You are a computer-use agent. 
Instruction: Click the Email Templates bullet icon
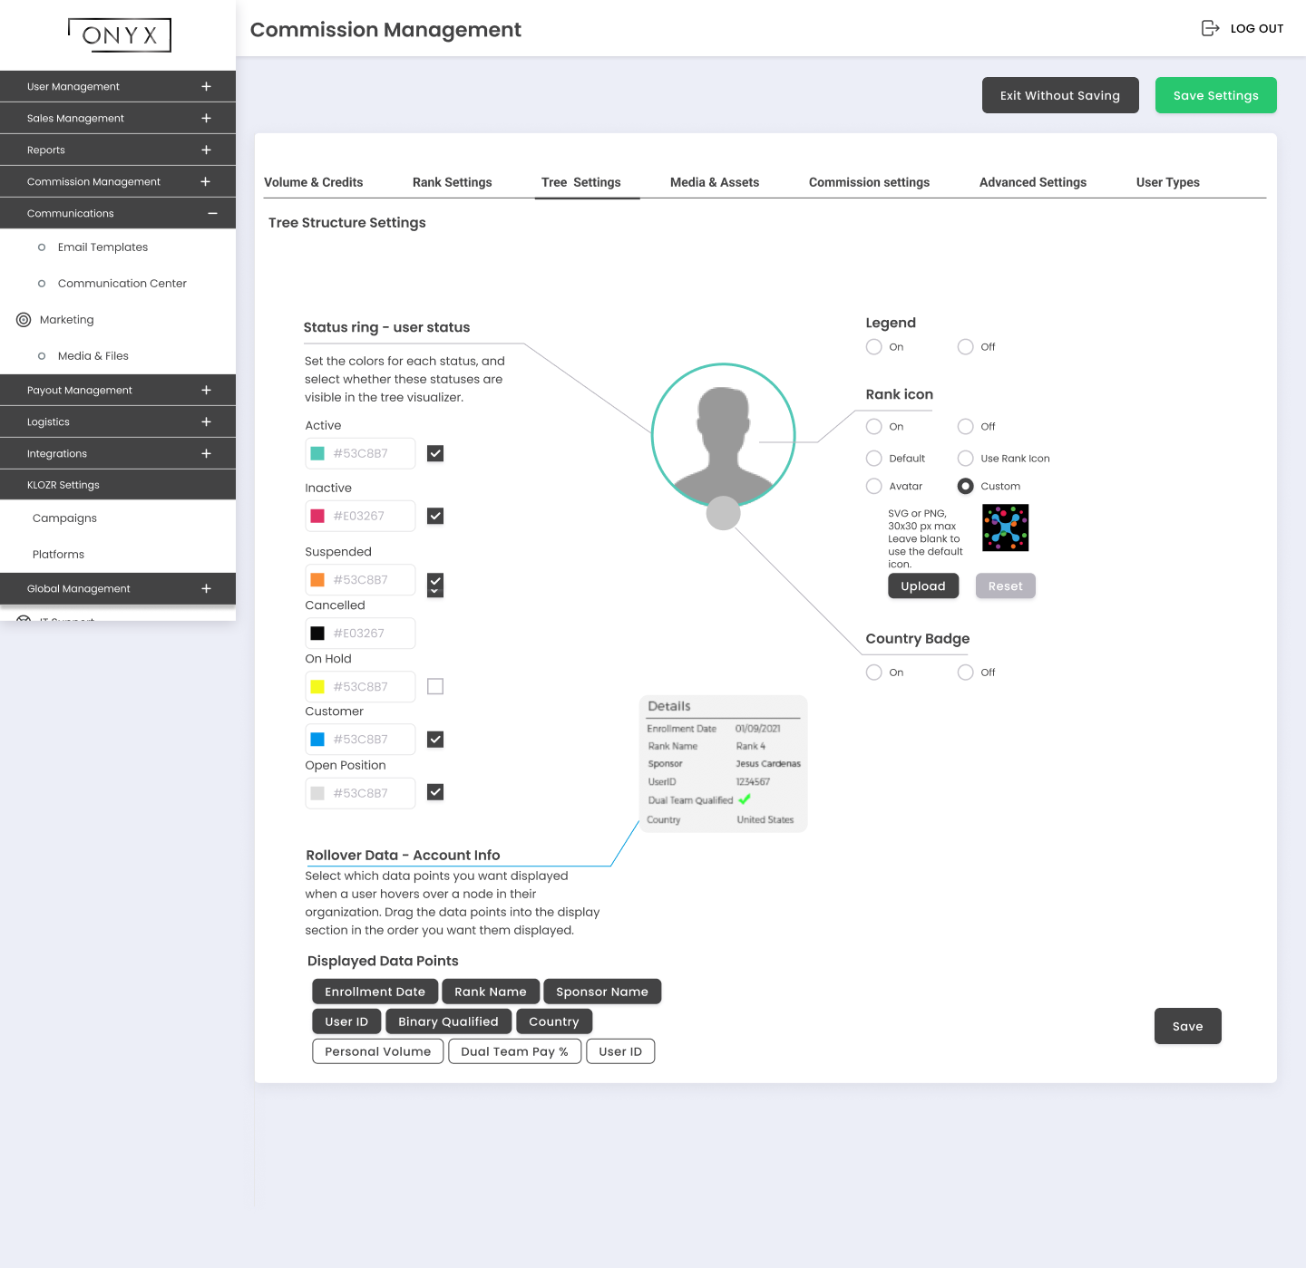click(42, 247)
